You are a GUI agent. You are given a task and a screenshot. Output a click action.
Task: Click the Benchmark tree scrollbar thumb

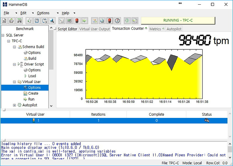click(x=51, y=50)
